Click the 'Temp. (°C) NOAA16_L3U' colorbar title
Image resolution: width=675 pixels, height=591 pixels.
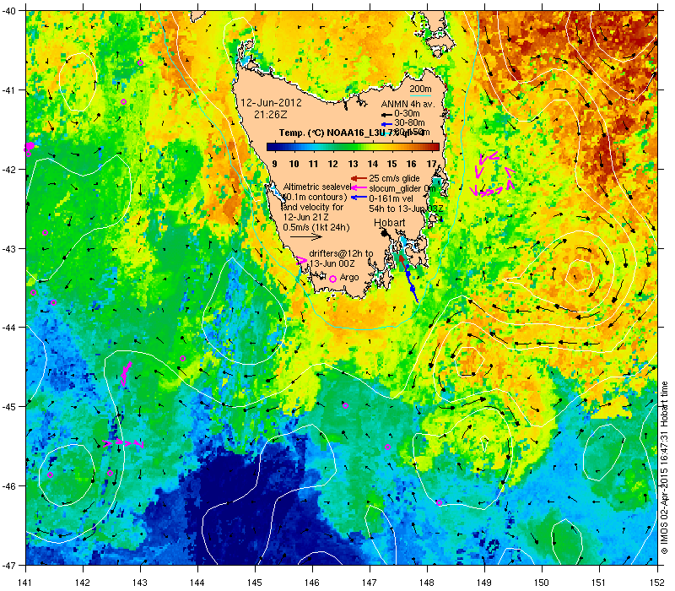point(332,133)
